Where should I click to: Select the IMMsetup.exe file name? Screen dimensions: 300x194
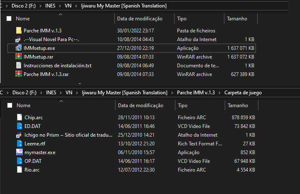[39, 48]
